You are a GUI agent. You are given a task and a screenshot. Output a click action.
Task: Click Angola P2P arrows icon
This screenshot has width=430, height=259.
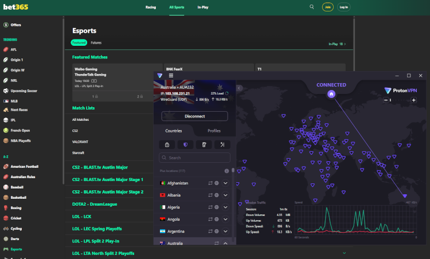click(x=210, y=219)
